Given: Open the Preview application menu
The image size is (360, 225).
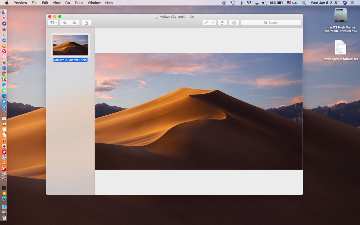Looking at the screenshot, I should pyautogui.click(x=20, y=3).
